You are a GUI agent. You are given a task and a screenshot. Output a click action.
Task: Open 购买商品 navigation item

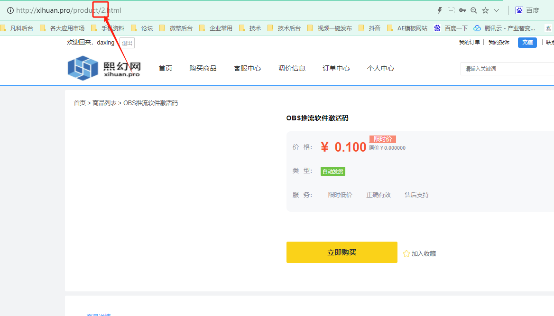(x=203, y=68)
